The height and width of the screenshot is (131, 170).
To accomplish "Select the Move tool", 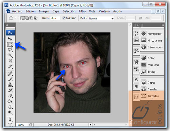I will 10,39.
